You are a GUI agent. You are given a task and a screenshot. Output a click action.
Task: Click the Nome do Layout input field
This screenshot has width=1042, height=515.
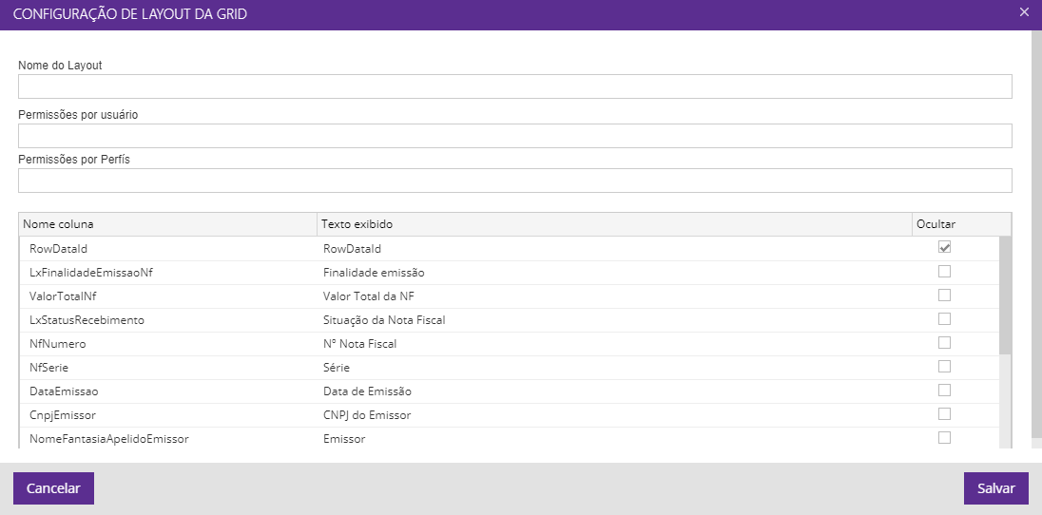pos(514,86)
